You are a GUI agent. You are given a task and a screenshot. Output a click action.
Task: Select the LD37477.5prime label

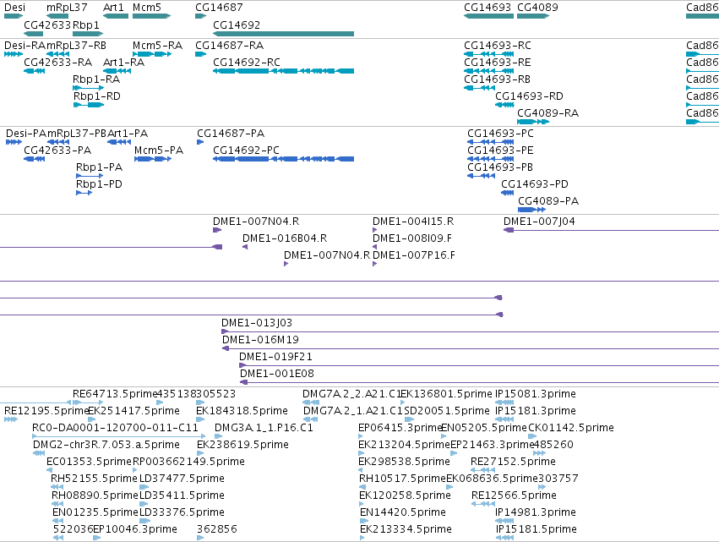point(182,479)
